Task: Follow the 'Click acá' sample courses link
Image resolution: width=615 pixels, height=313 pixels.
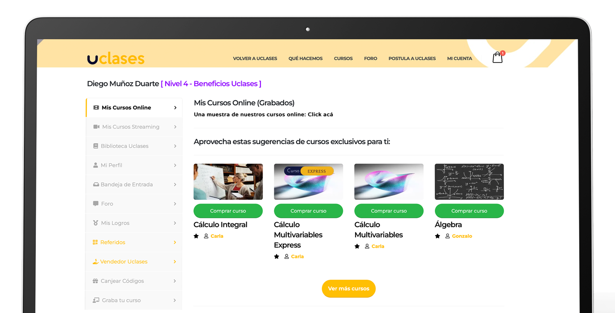Action: 320,115
